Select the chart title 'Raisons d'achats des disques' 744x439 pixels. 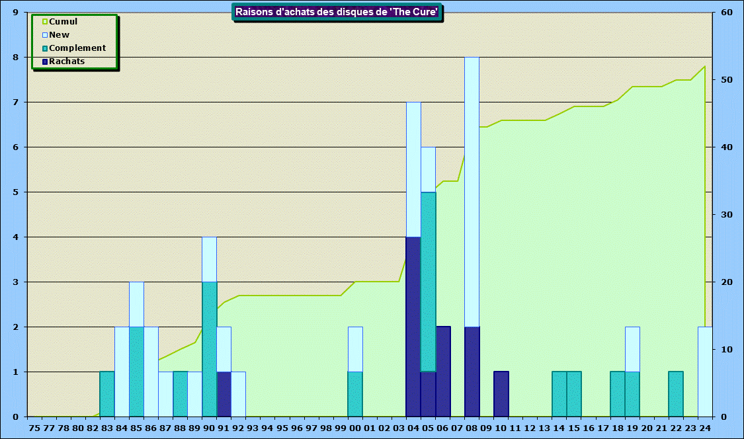coord(337,12)
